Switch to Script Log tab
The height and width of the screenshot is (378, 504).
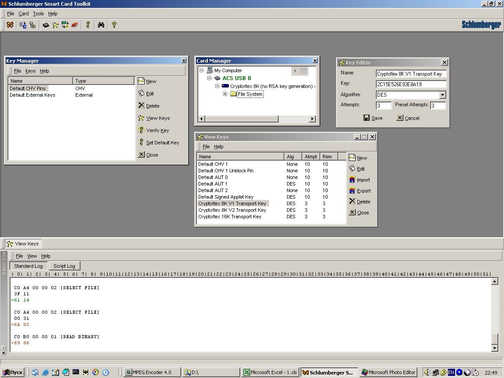click(x=64, y=266)
